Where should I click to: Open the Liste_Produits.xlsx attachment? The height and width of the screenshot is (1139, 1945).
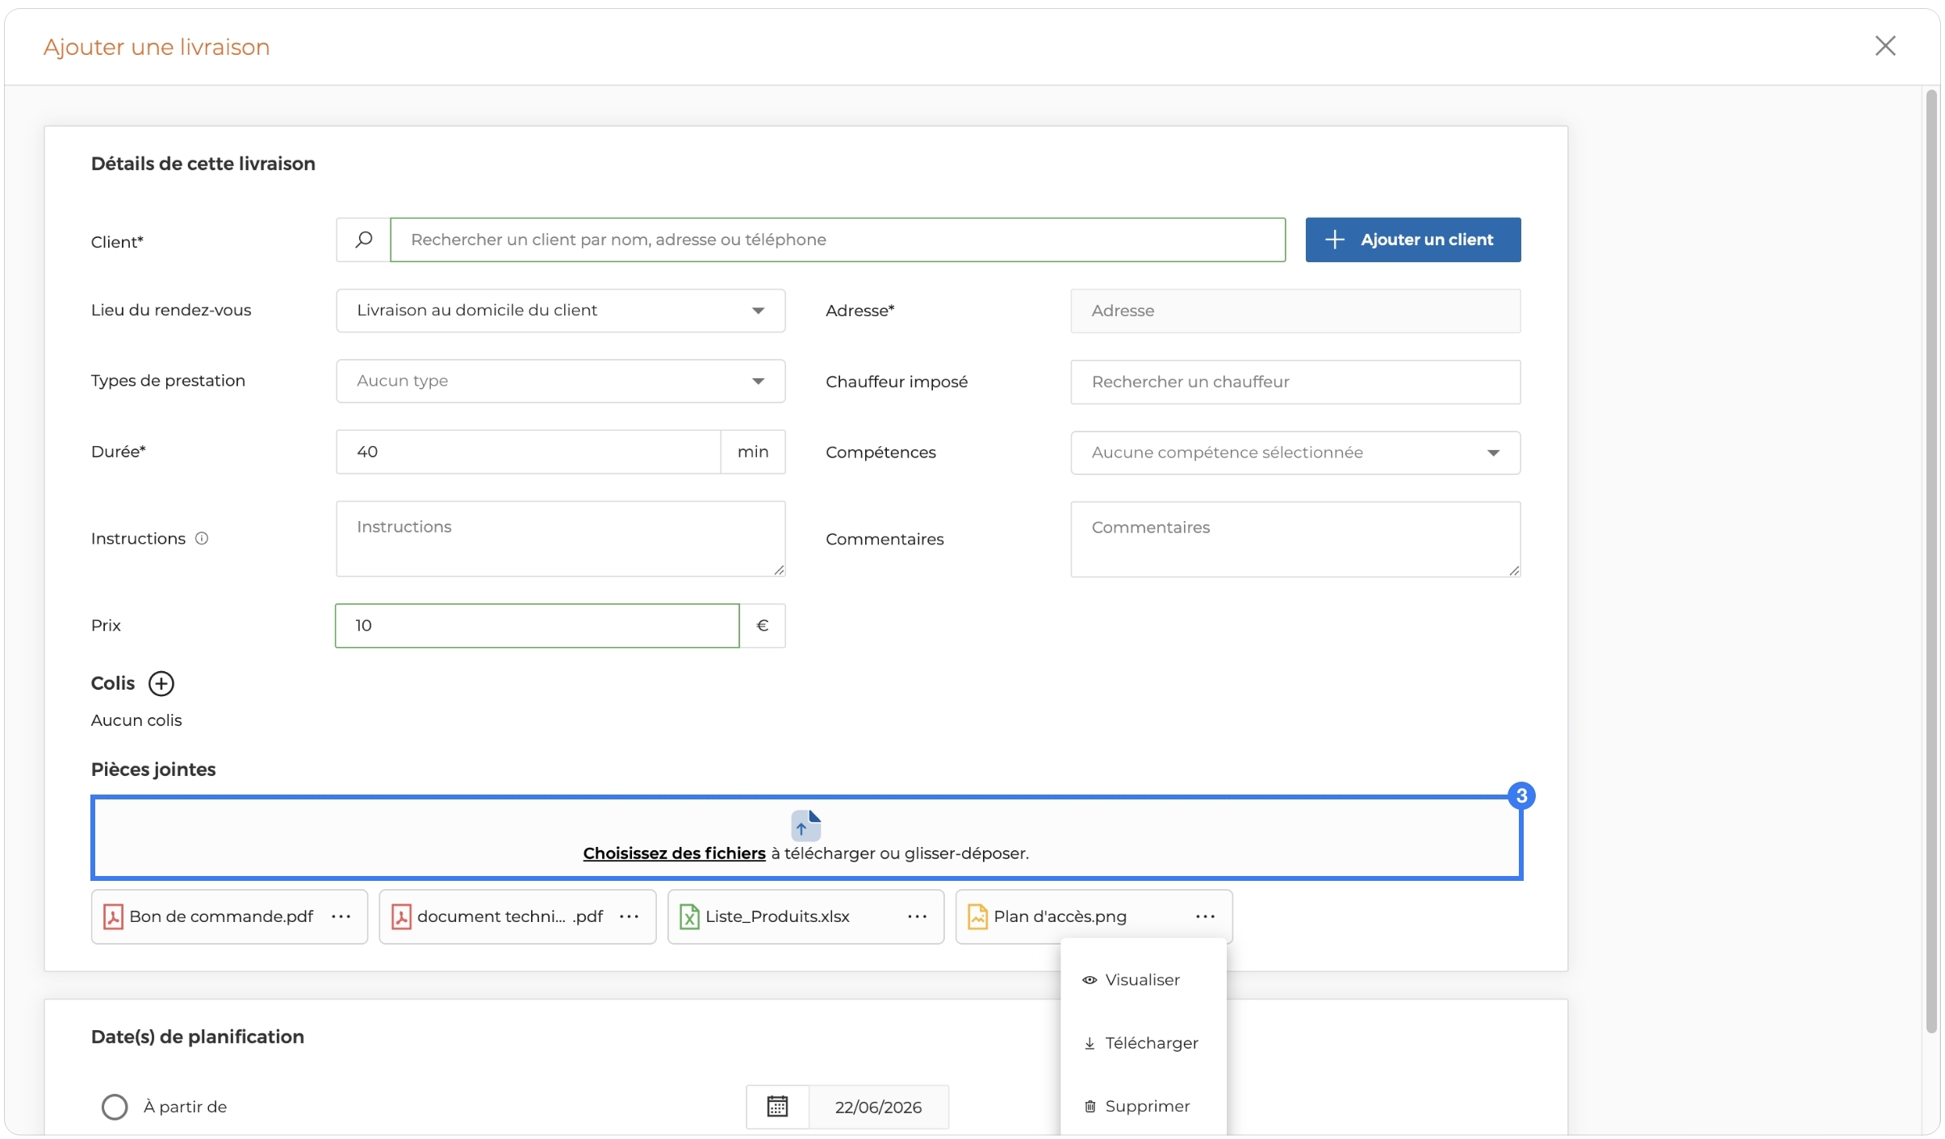(805, 916)
